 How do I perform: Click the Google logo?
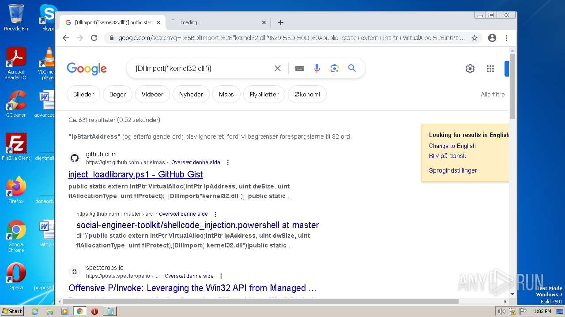87,69
